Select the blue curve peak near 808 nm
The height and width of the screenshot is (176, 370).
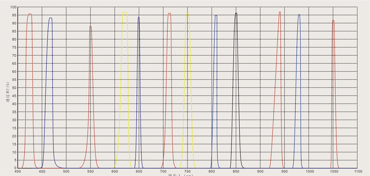[216, 16]
